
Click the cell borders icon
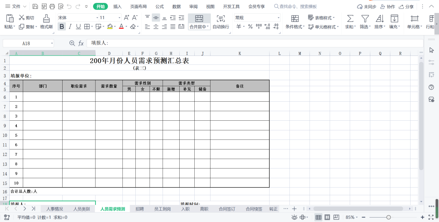coord(87,26)
